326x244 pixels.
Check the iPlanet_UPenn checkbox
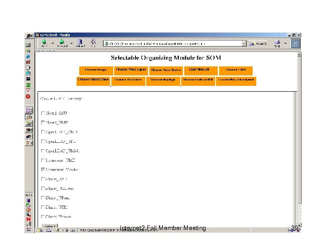pos(43,198)
